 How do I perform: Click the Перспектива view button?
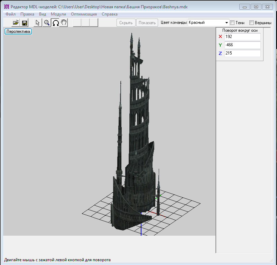(x=18, y=31)
